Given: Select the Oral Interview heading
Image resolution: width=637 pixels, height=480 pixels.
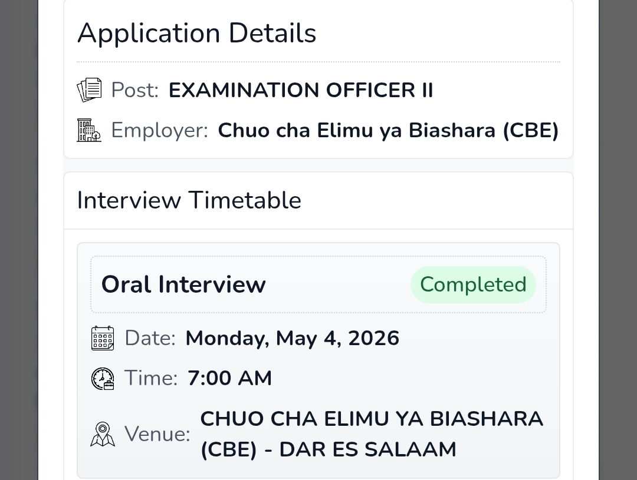Looking at the screenshot, I should click(183, 284).
